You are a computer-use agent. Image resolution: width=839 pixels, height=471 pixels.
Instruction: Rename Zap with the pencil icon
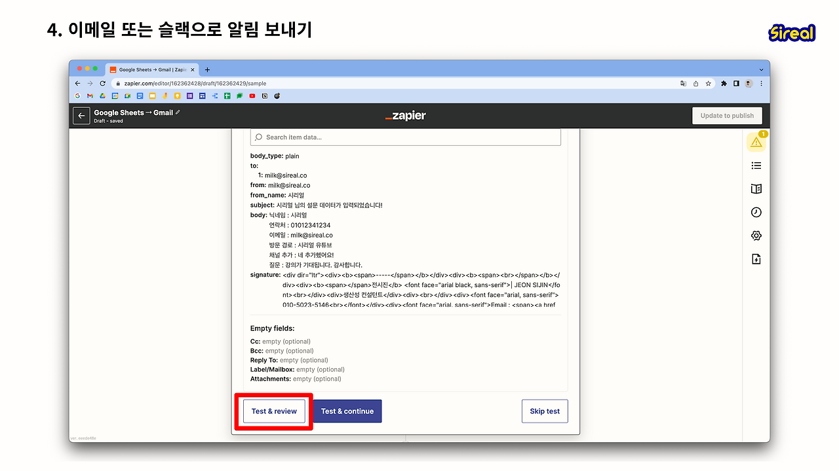[x=178, y=113]
